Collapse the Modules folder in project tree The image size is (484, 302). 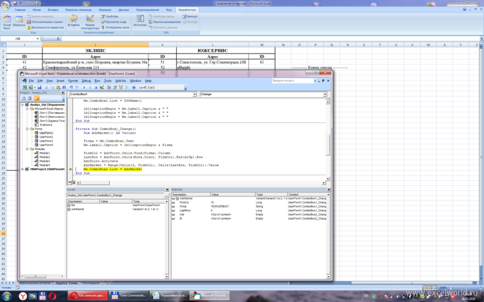pos(27,149)
